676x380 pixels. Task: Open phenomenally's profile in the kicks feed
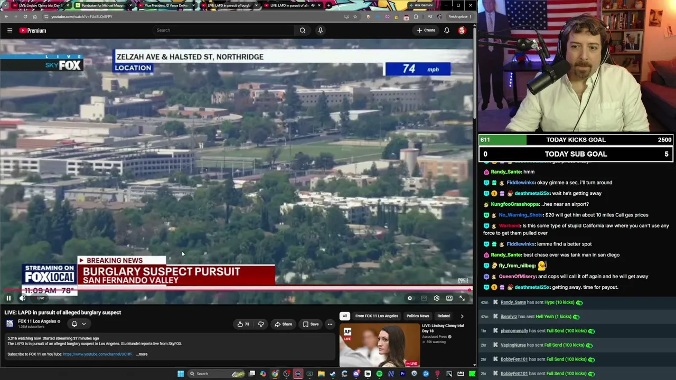click(x=514, y=331)
